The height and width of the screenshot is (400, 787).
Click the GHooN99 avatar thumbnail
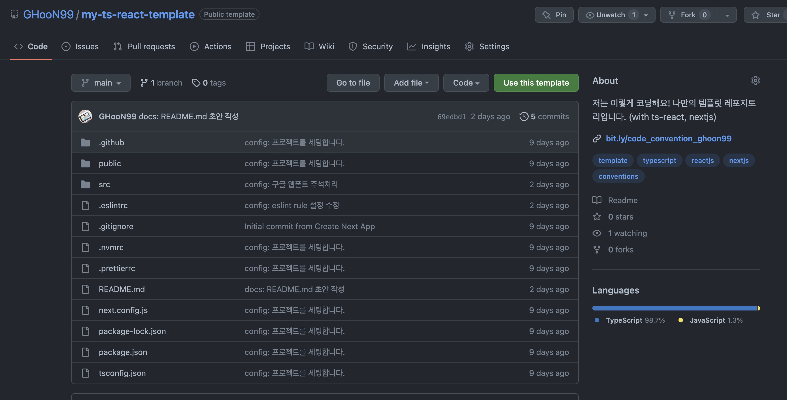[x=85, y=116]
